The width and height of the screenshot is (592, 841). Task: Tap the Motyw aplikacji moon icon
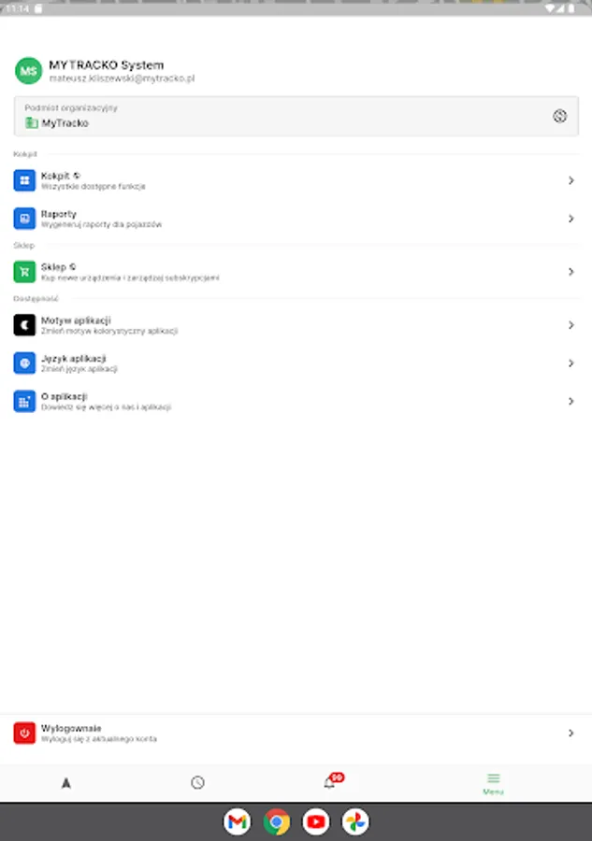pos(24,325)
